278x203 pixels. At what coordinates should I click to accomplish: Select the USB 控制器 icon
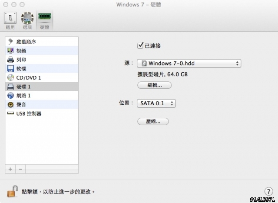coord(10,113)
